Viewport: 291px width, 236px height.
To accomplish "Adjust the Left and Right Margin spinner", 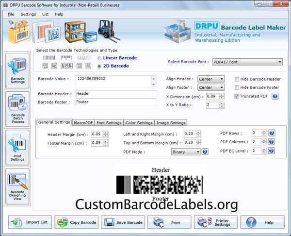I will pos(198,134).
